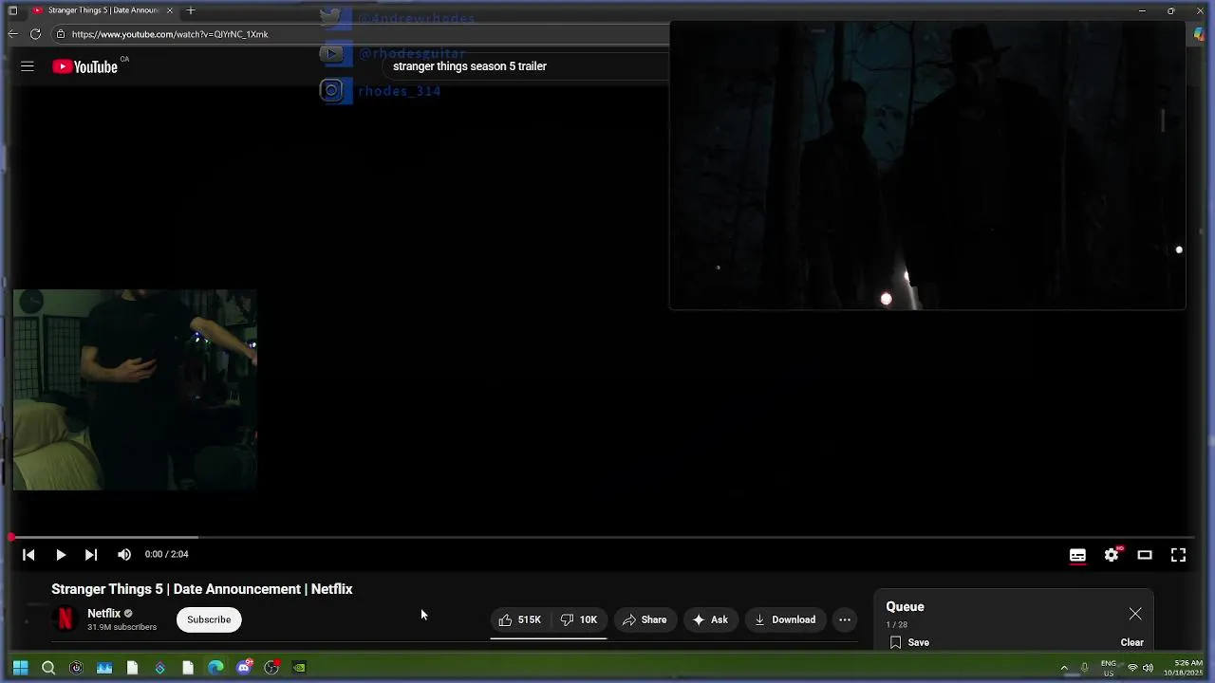Open Microsoft Edge from the taskbar
The height and width of the screenshot is (683, 1215).
(215, 668)
